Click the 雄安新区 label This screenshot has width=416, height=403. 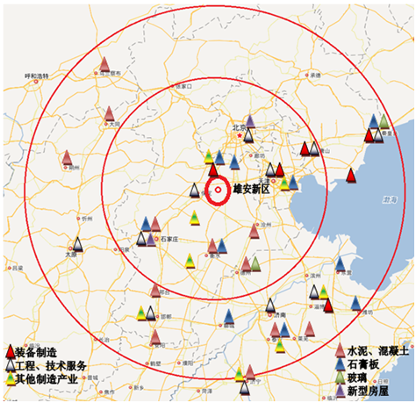coord(251,190)
